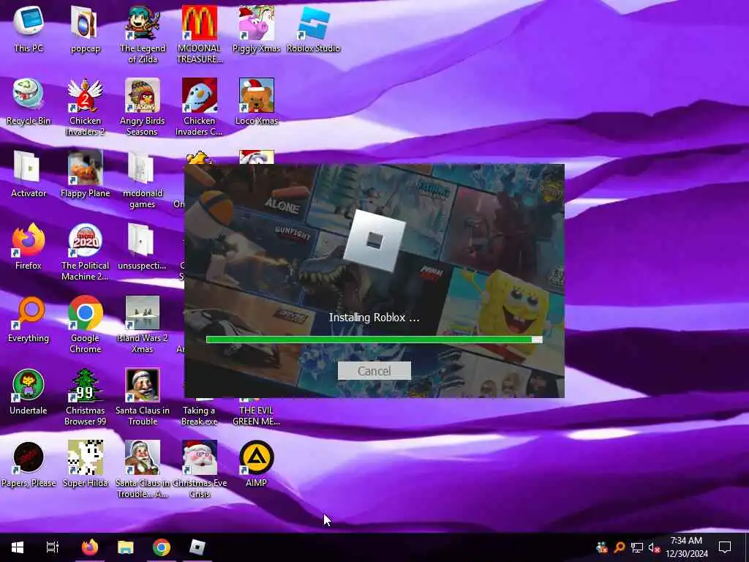Select the Piggly Xmas shortcut
The width and height of the screenshot is (749, 562).
coord(257,29)
